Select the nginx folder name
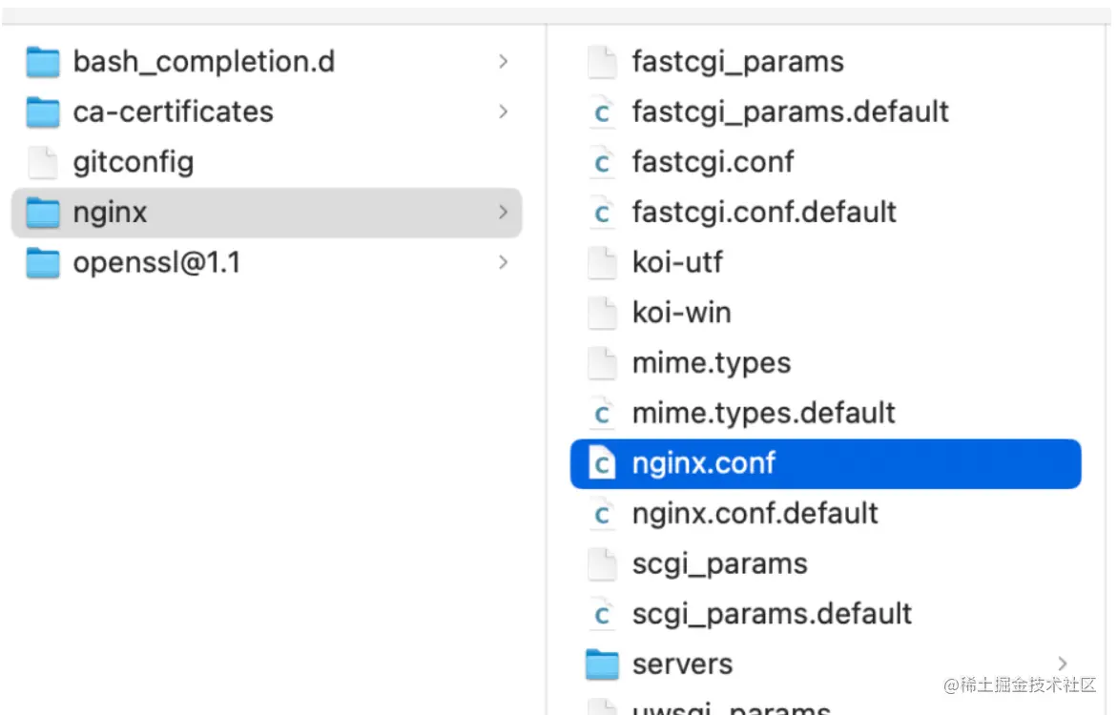Viewport: 1117px width, 715px height. coord(111,213)
